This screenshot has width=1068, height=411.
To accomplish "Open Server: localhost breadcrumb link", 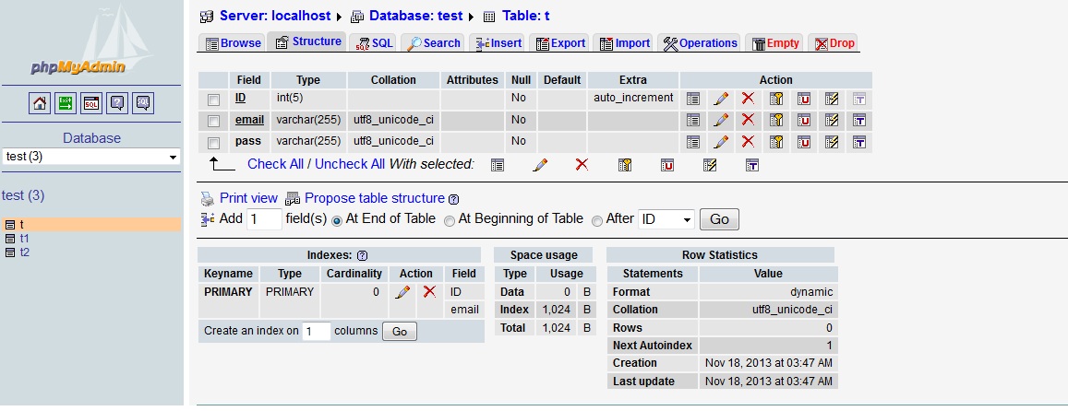I will click(x=274, y=16).
